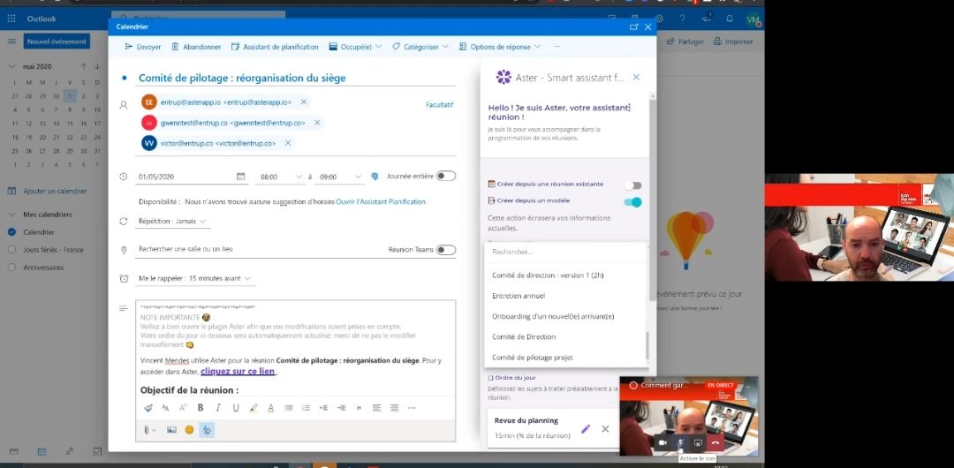
Task: Select Onboarding d'un nouvel(le) arrivant(e)
Action: (565, 316)
